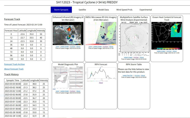Screen dimensions: 190x118
Task: Click Loop link under Model Diagnostic Plot
Action: [57, 91]
